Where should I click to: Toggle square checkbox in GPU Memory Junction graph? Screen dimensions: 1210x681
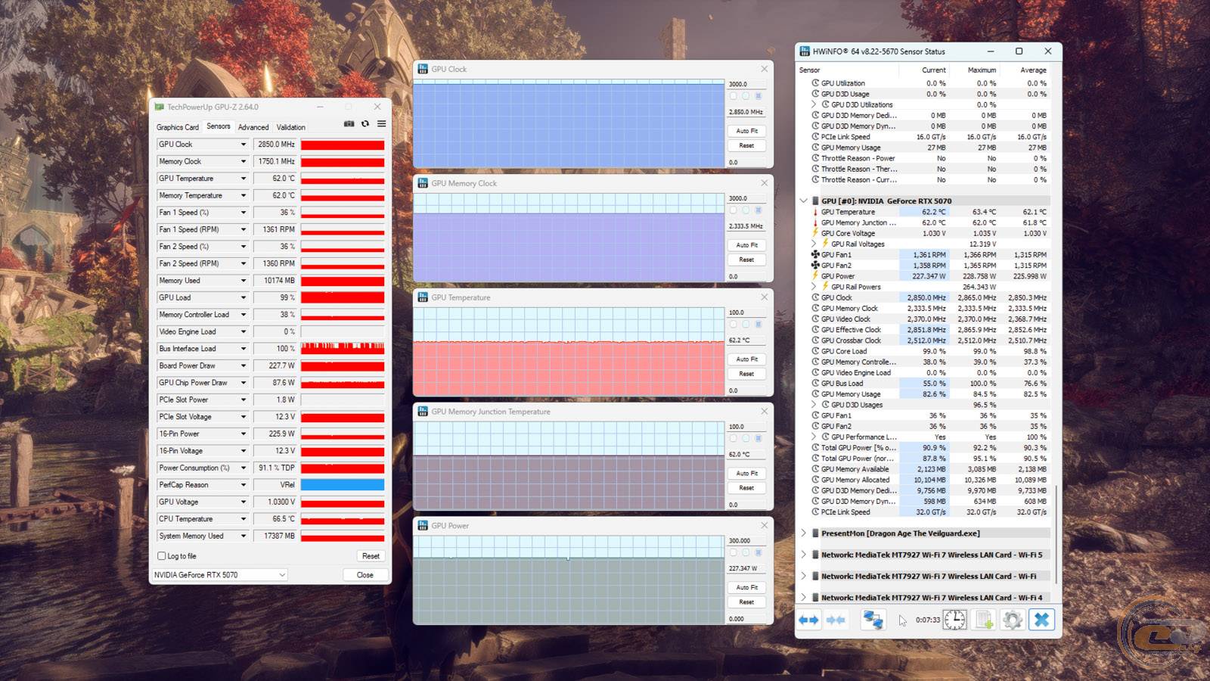[733, 439]
